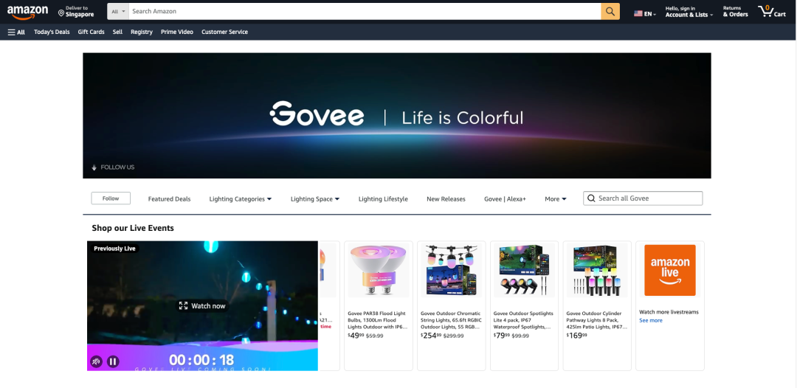Image resolution: width=797 pixels, height=388 pixels.
Task: Open Outdoor Cylinder Pathway Lights image
Action: point(597,270)
